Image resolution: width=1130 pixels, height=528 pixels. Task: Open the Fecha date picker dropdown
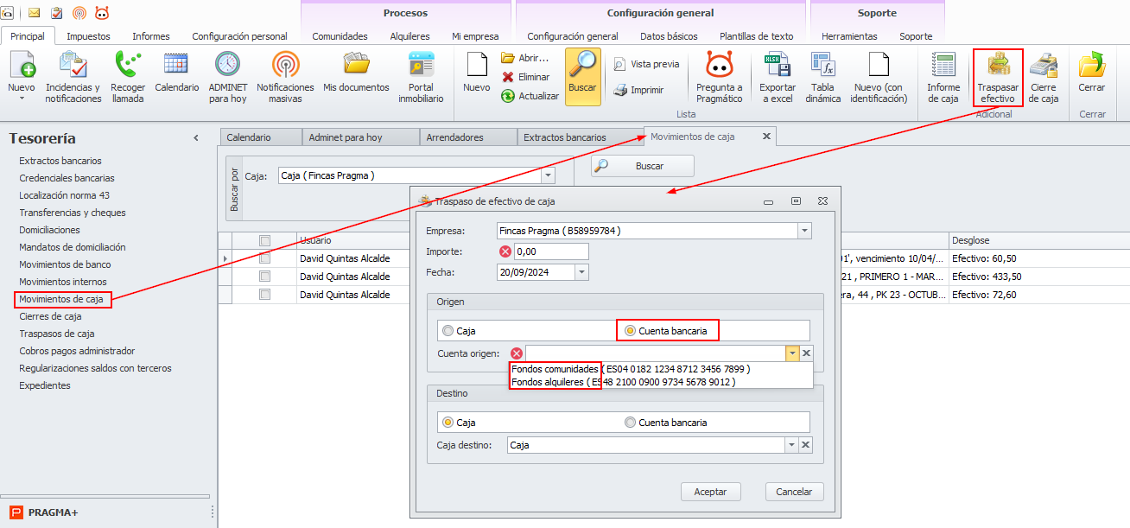pos(581,272)
